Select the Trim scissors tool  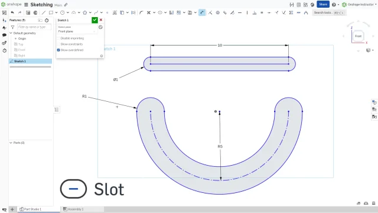(x=149, y=12)
